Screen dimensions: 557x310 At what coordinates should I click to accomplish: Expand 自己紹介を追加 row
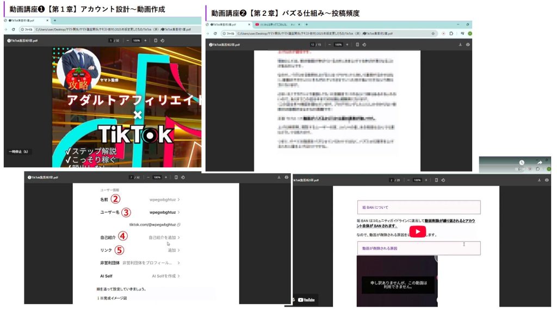pos(178,238)
